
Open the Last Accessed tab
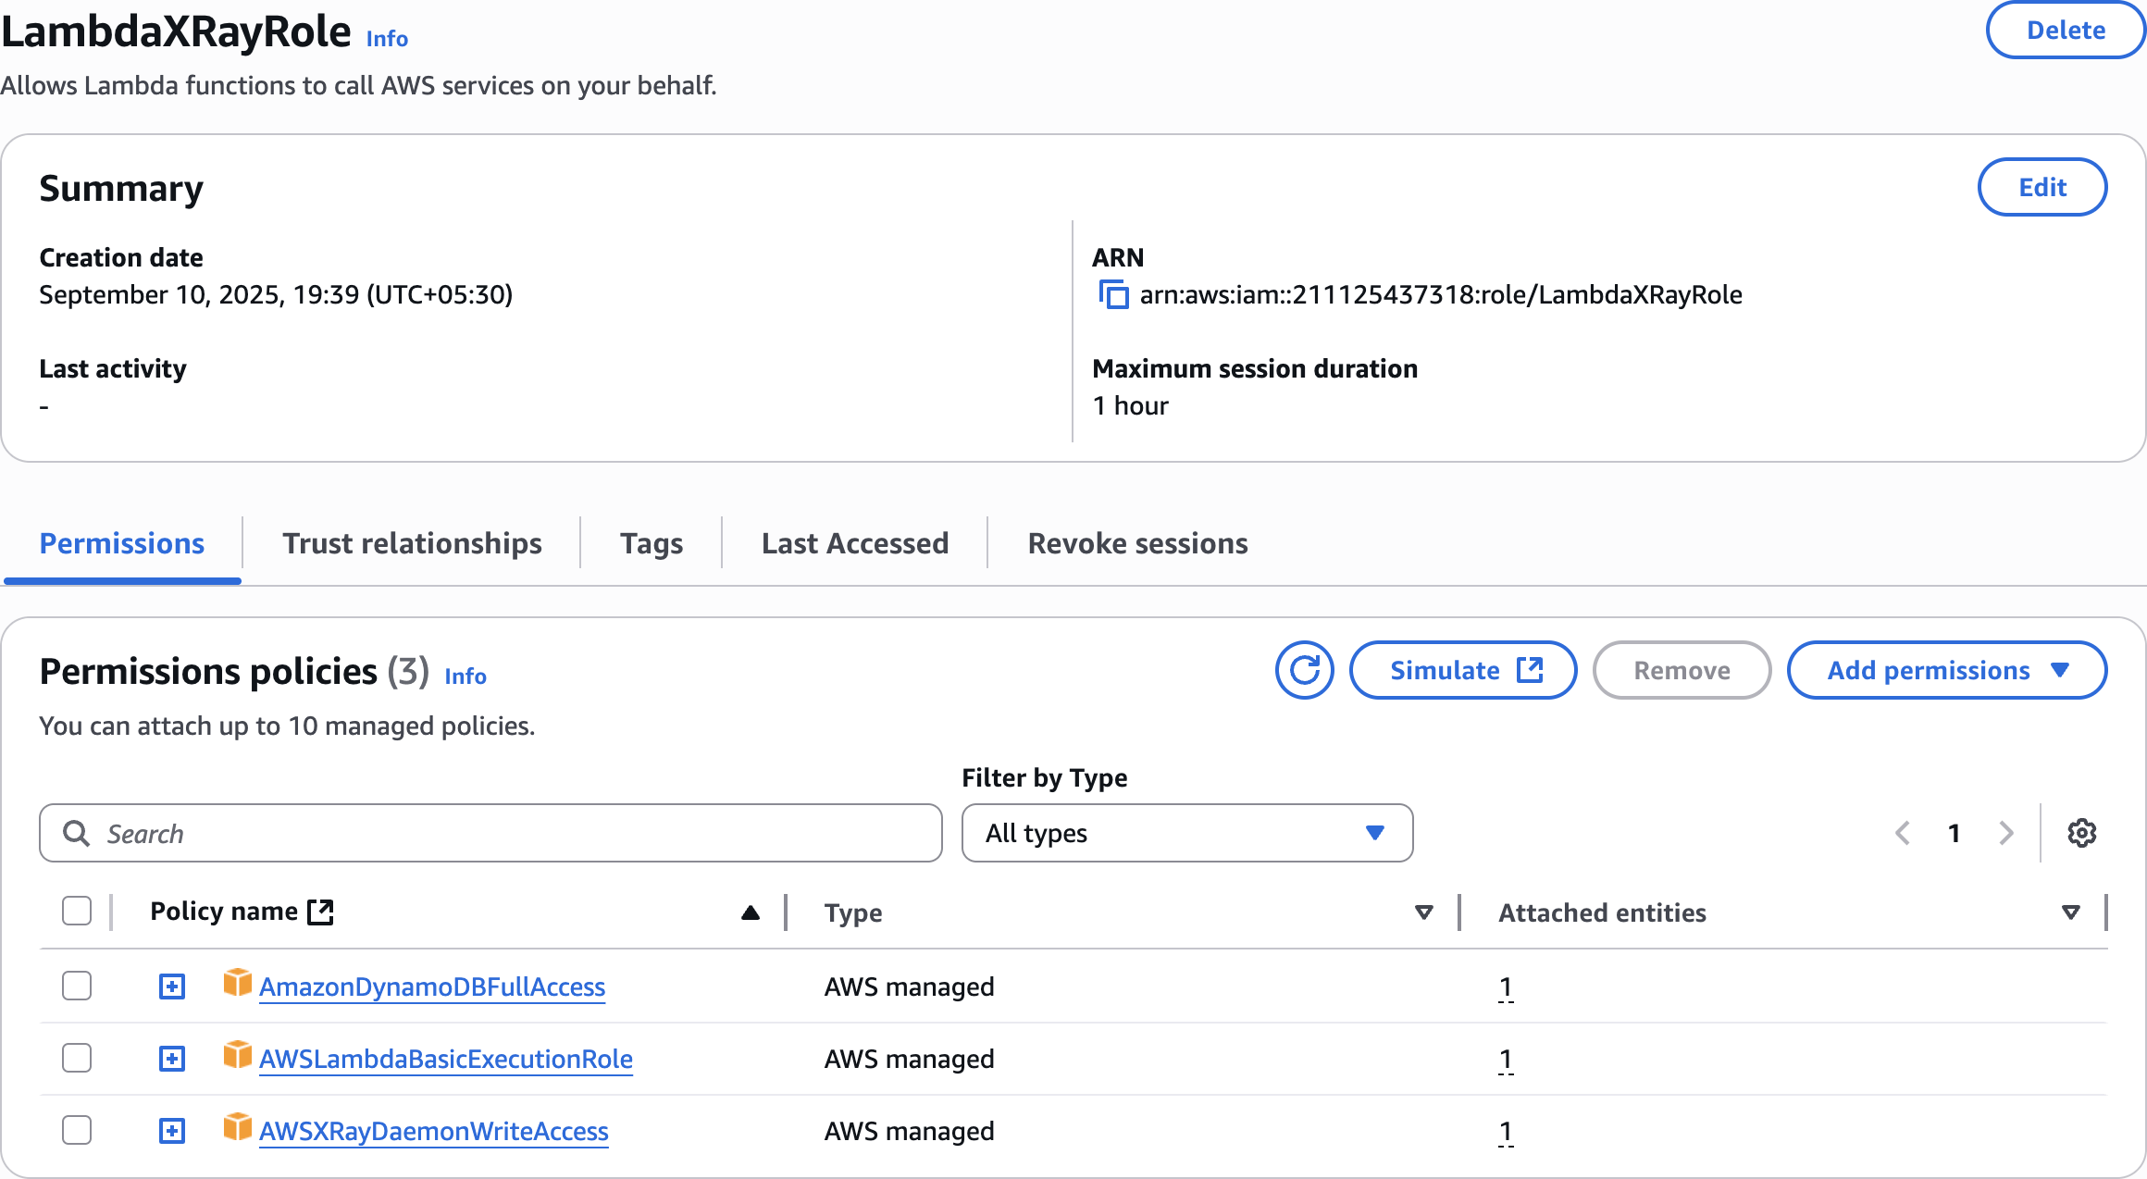point(854,543)
